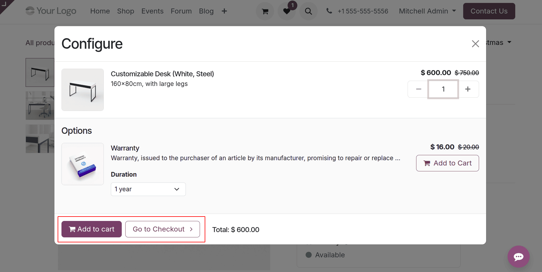Select the first desk gallery thumbnail behind dialog
Screen dimensions: 542x272
click(40, 72)
